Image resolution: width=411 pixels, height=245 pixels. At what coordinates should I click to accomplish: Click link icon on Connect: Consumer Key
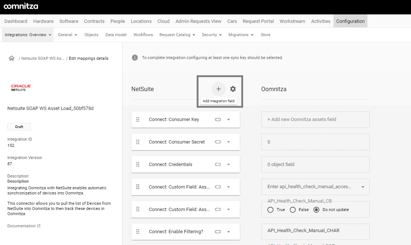[218, 120]
